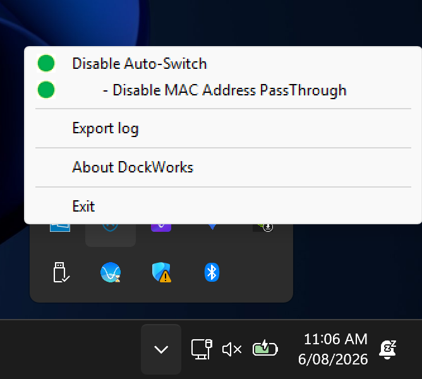Open battery charging status icon

pos(265,349)
